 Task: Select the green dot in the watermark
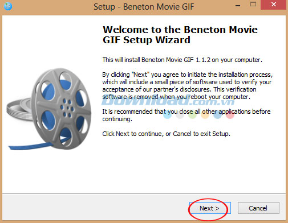[192, 115]
